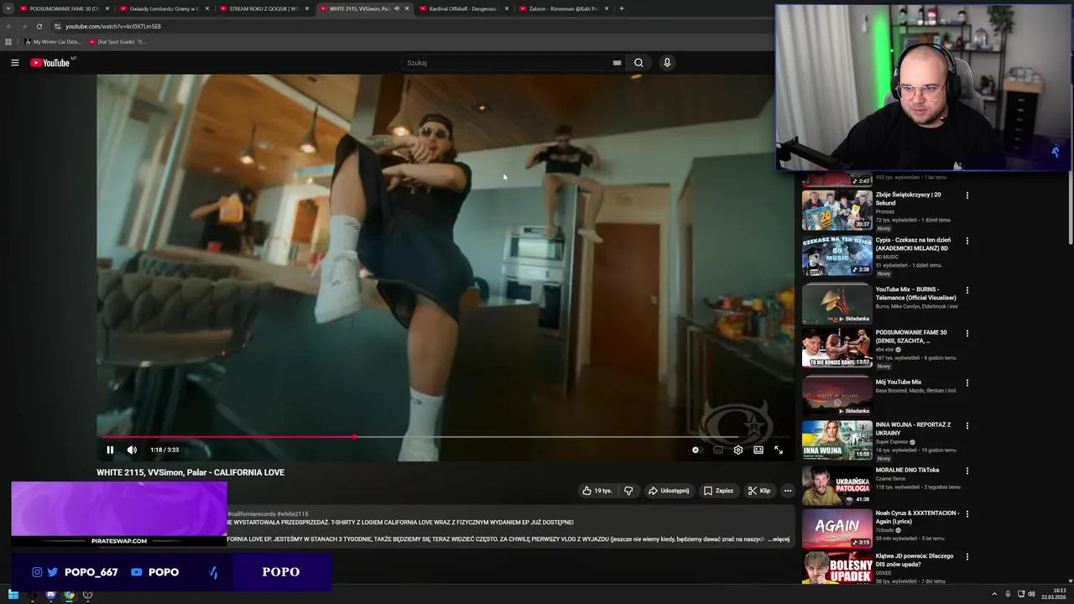Open the YouTube guide hamburger menu
The image size is (1074, 604).
(14, 63)
